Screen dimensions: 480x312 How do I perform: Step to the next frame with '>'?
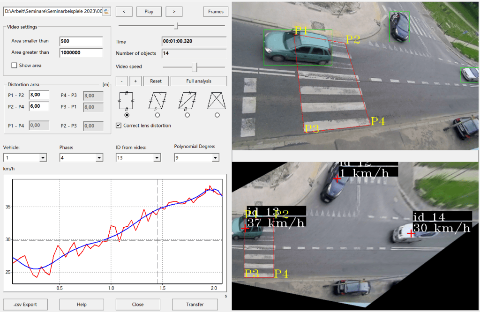[x=174, y=12]
